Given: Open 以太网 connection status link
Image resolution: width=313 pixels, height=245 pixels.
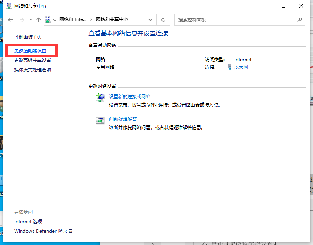Looking at the screenshot, I should pyautogui.click(x=241, y=67).
